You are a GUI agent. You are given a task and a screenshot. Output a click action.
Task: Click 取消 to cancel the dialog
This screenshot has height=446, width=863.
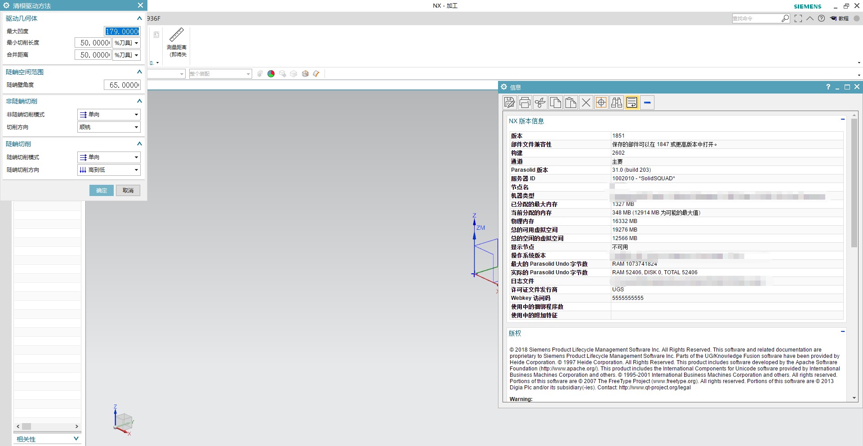tap(128, 191)
